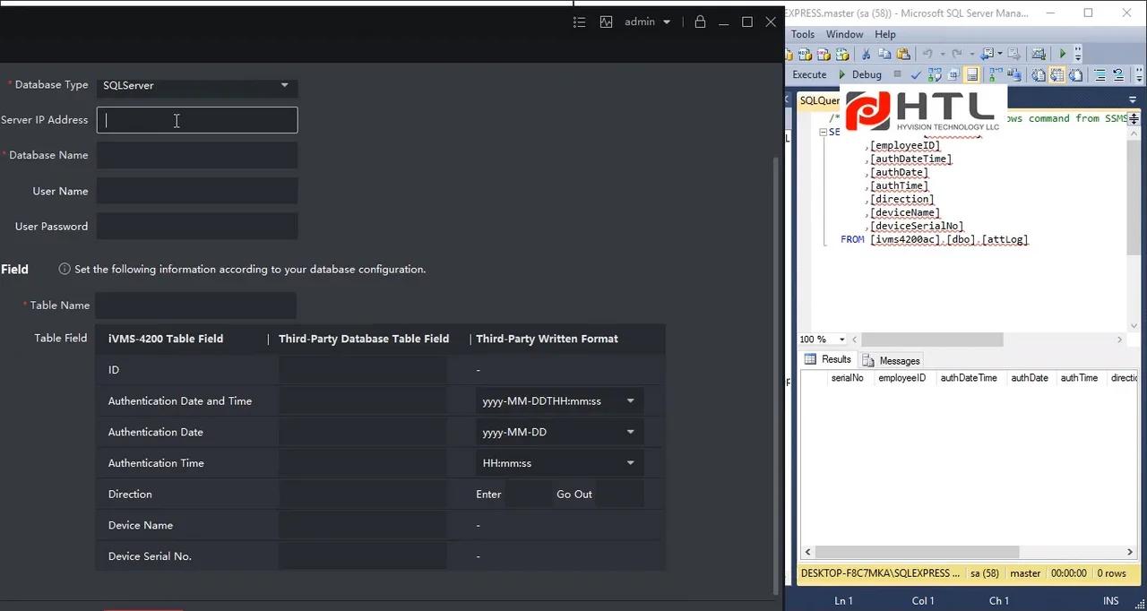Click the waveform monitor icon in the top bar

tap(606, 22)
